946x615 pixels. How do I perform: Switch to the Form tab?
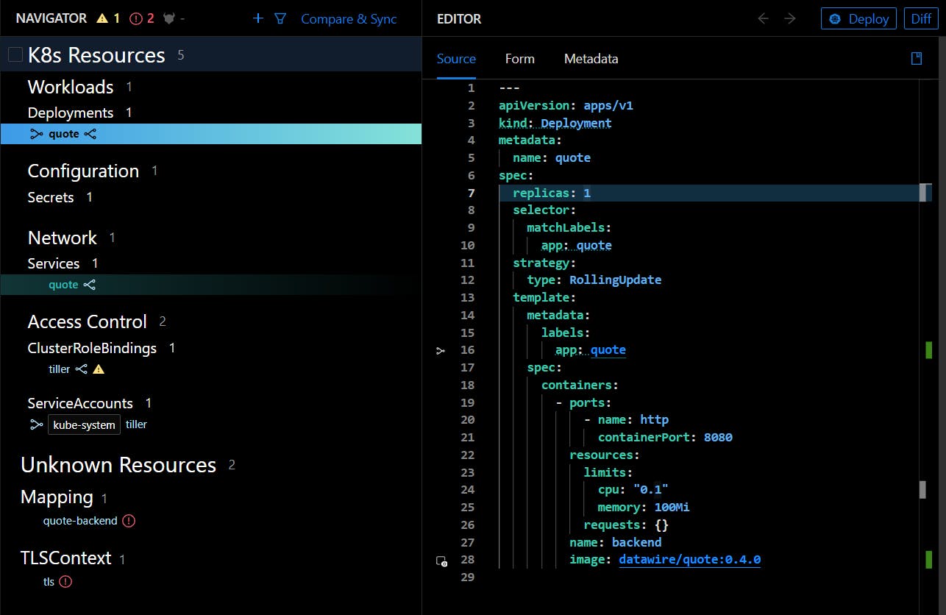tap(520, 59)
